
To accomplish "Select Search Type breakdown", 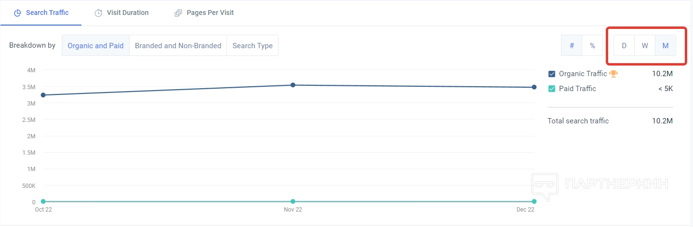I will point(253,46).
